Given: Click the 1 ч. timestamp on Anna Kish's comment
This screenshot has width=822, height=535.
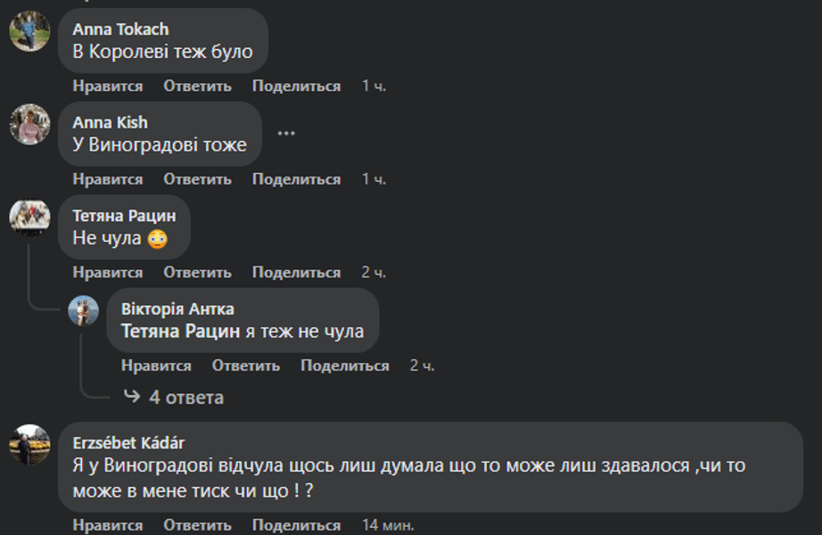Looking at the screenshot, I should [374, 179].
